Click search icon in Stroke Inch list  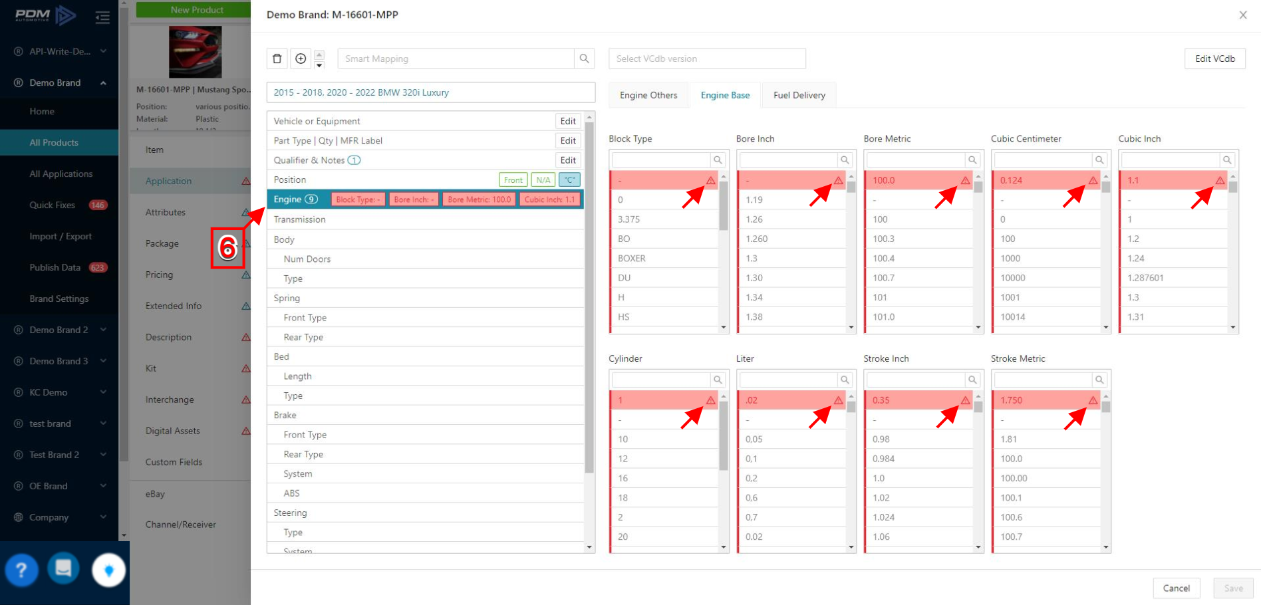tap(972, 380)
